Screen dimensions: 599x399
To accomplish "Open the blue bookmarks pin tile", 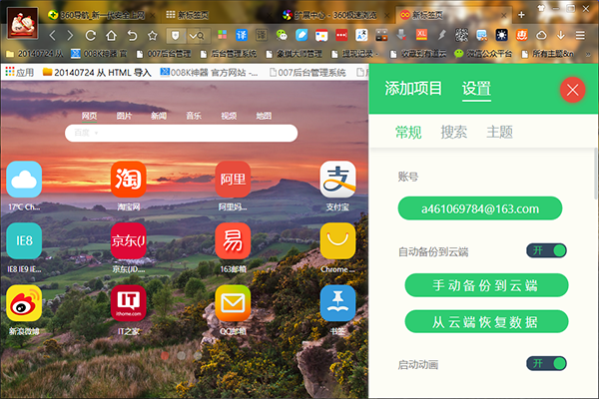I will pos(337,303).
